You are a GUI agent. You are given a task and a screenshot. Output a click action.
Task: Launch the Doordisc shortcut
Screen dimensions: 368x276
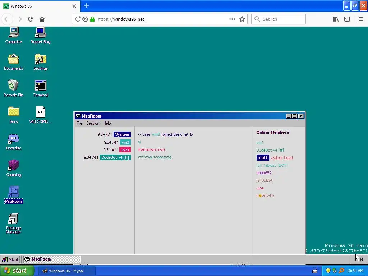point(13,142)
